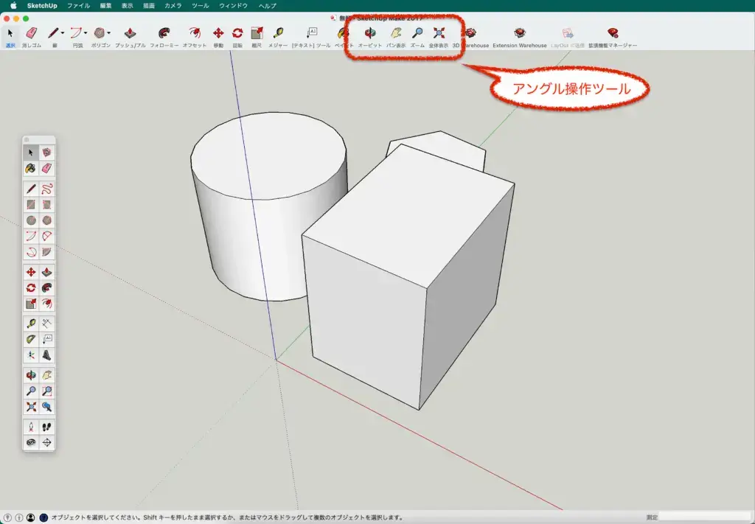Expand the 線 tool dropdown arrow
The image size is (755, 524).
click(63, 33)
